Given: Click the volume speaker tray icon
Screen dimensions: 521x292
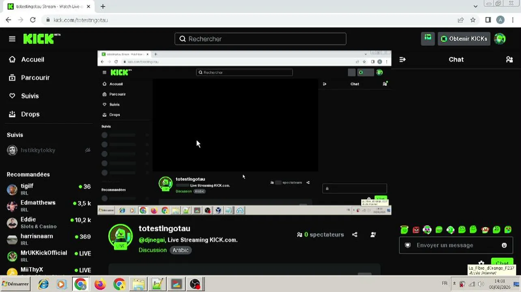Looking at the screenshot, I should (481, 284).
